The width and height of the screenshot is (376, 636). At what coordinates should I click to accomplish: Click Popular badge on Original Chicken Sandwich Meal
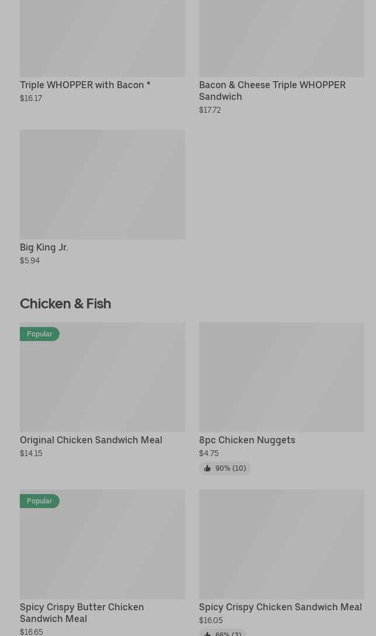pos(40,334)
